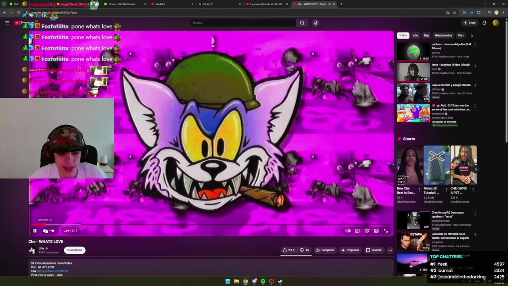Expand the description with ...más

(59, 275)
